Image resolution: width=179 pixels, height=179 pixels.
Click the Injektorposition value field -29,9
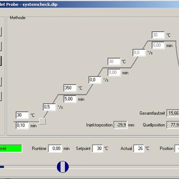[x=120, y=125]
